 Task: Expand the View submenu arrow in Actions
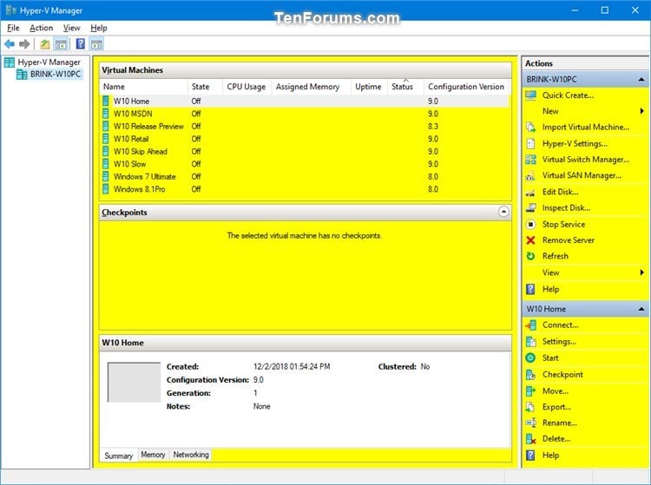coord(641,272)
